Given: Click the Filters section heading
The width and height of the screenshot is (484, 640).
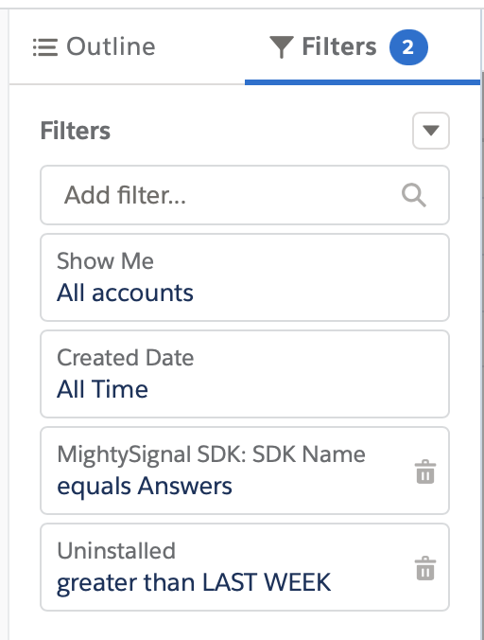Looking at the screenshot, I should (x=76, y=131).
